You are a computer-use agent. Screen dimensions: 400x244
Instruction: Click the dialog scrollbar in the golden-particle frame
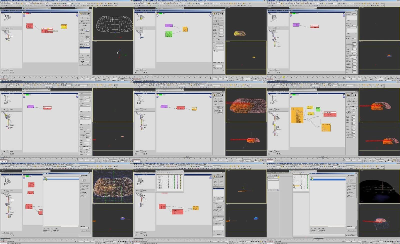click(x=61, y=226)
